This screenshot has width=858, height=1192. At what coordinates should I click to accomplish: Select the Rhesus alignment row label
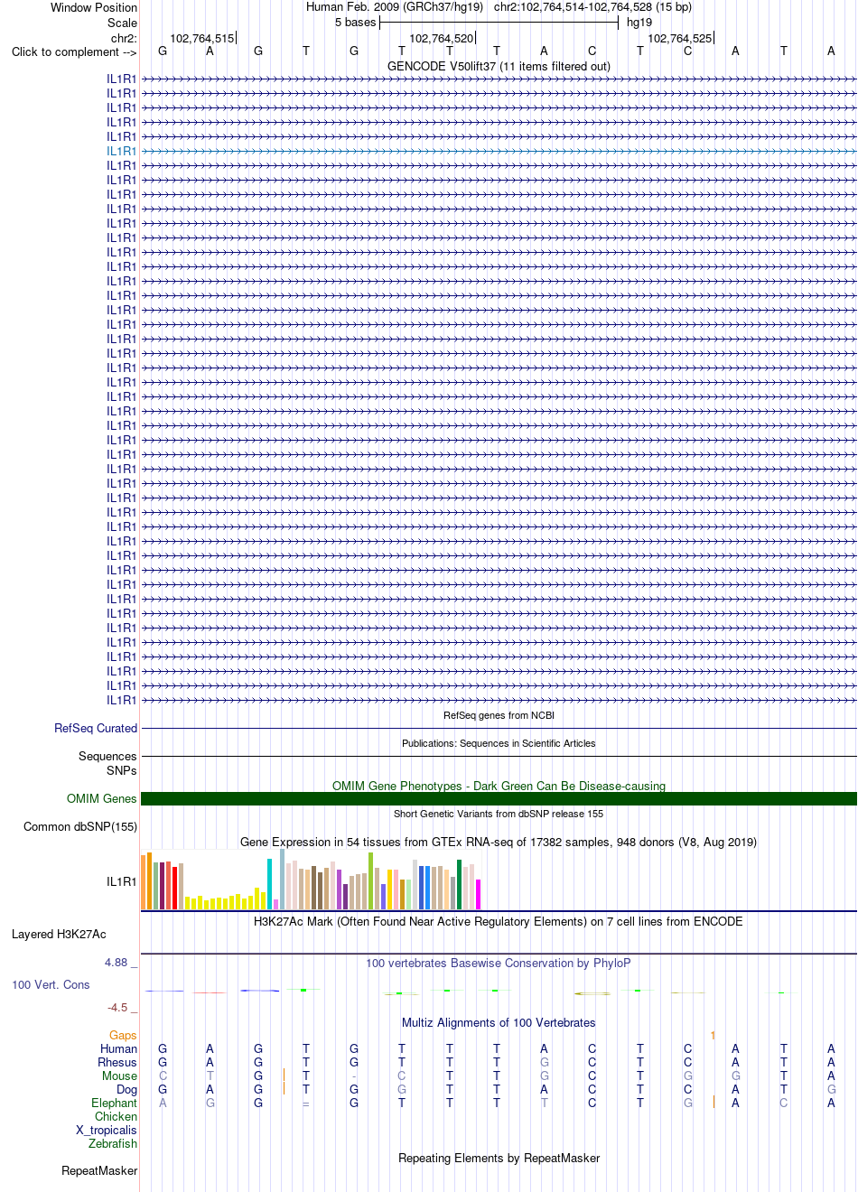(117, 1062)
